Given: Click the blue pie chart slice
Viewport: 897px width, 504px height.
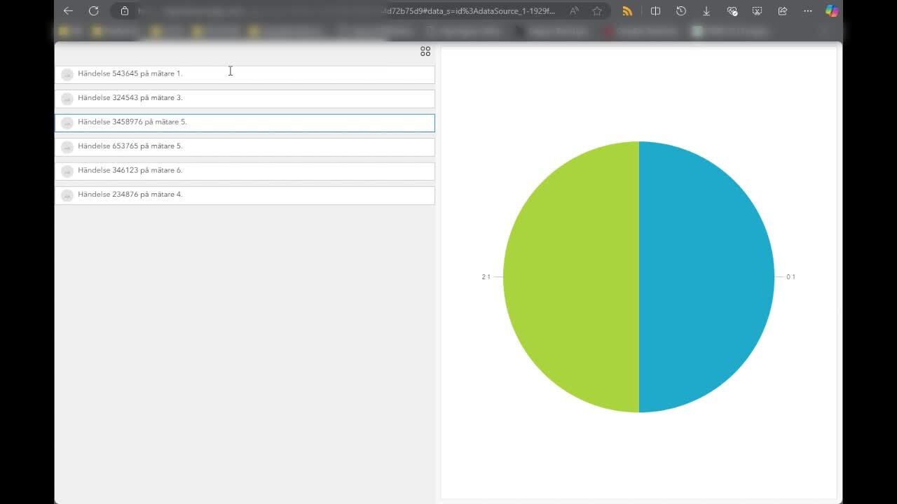Looking at the screenshot, I should [x=706, y=277].
